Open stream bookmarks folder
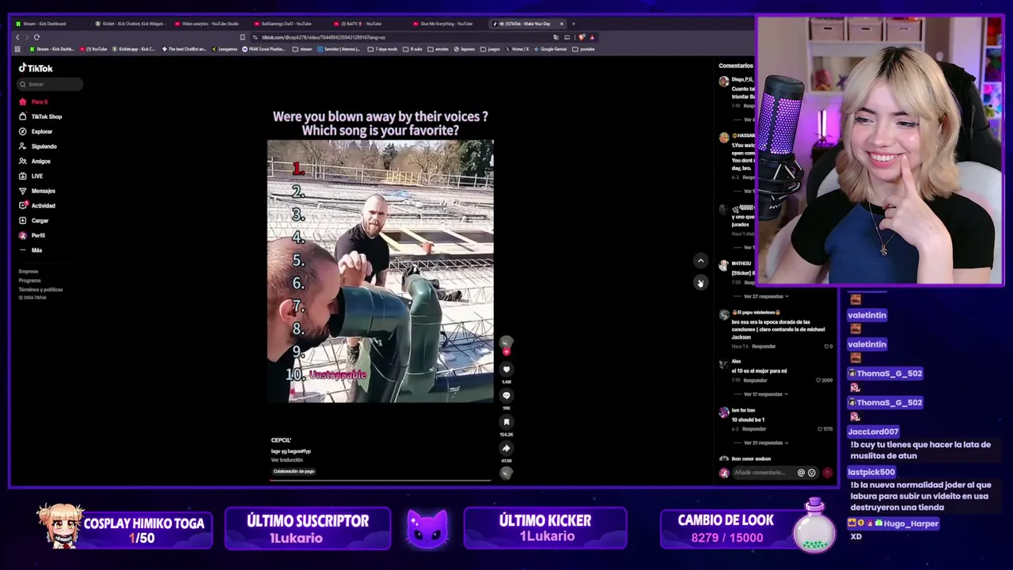 302,49
